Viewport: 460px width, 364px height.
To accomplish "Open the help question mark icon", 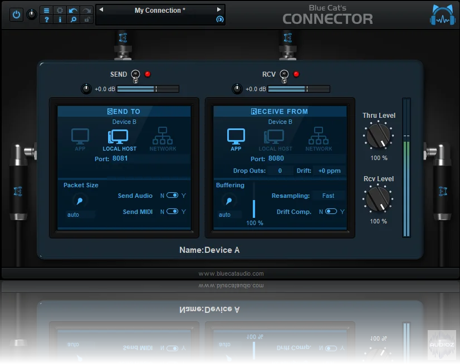I will [x=46, y=19].
